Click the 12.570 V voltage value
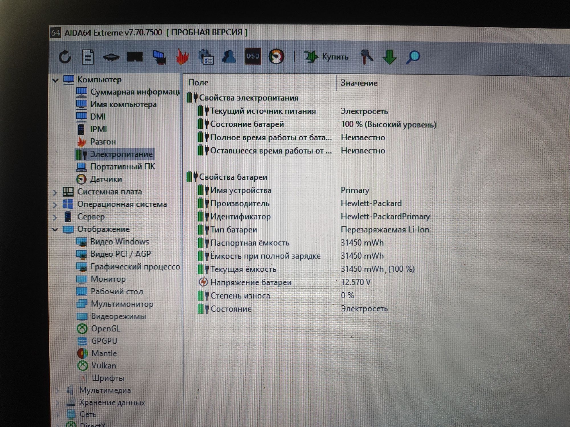 (x=356, y=282)
